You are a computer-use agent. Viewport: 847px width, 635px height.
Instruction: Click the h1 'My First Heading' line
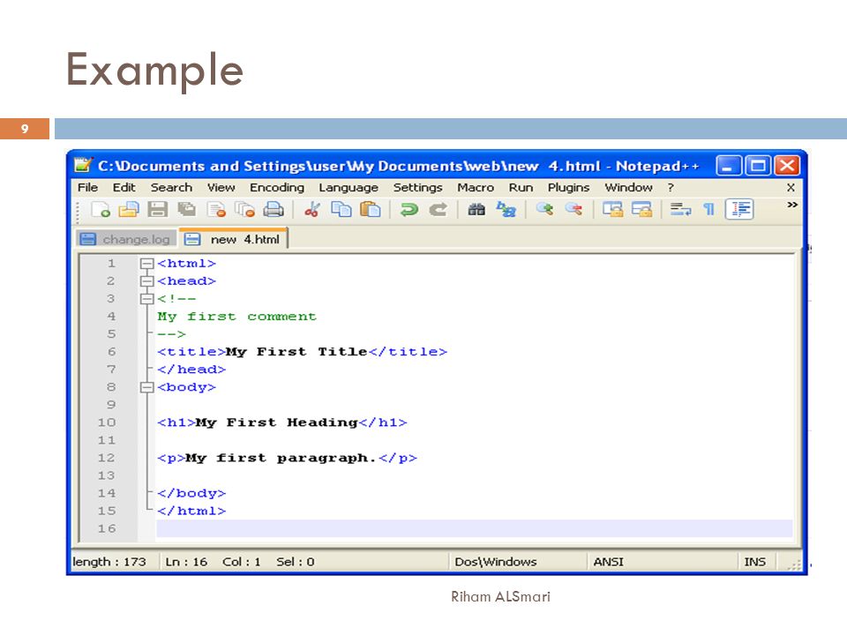point(282,422)
